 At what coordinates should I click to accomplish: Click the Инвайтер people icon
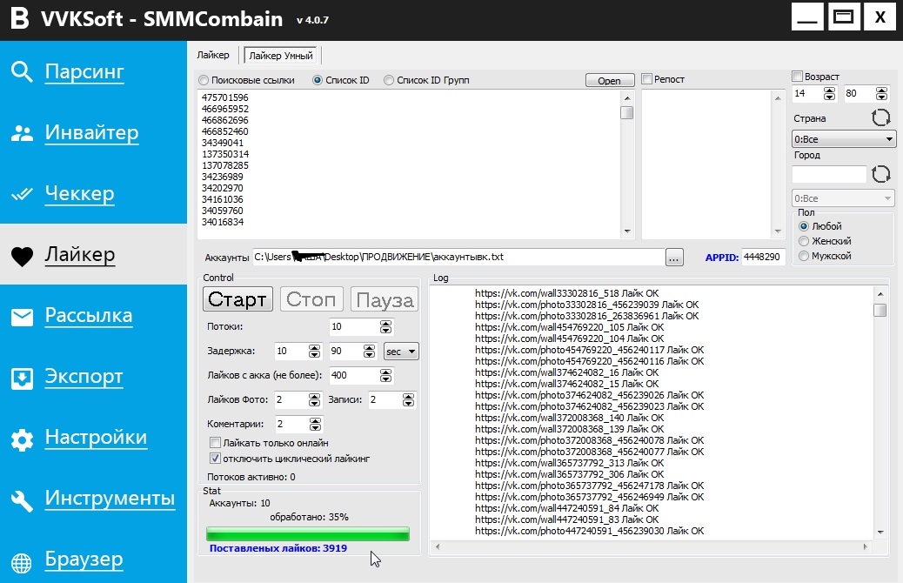pos(22,133)
